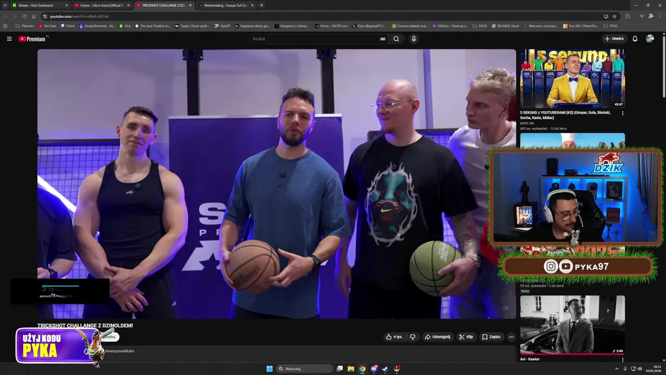Open taskbar clock showing 16:11

(x=654, y=369)
